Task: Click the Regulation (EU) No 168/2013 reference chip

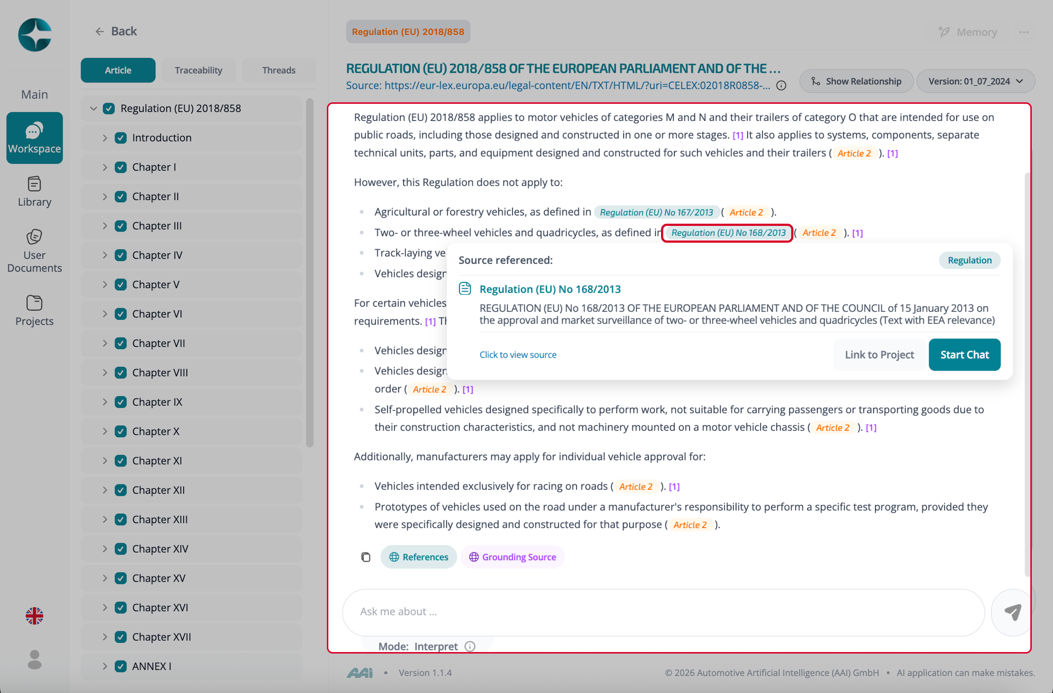Action: coord(728,232)
